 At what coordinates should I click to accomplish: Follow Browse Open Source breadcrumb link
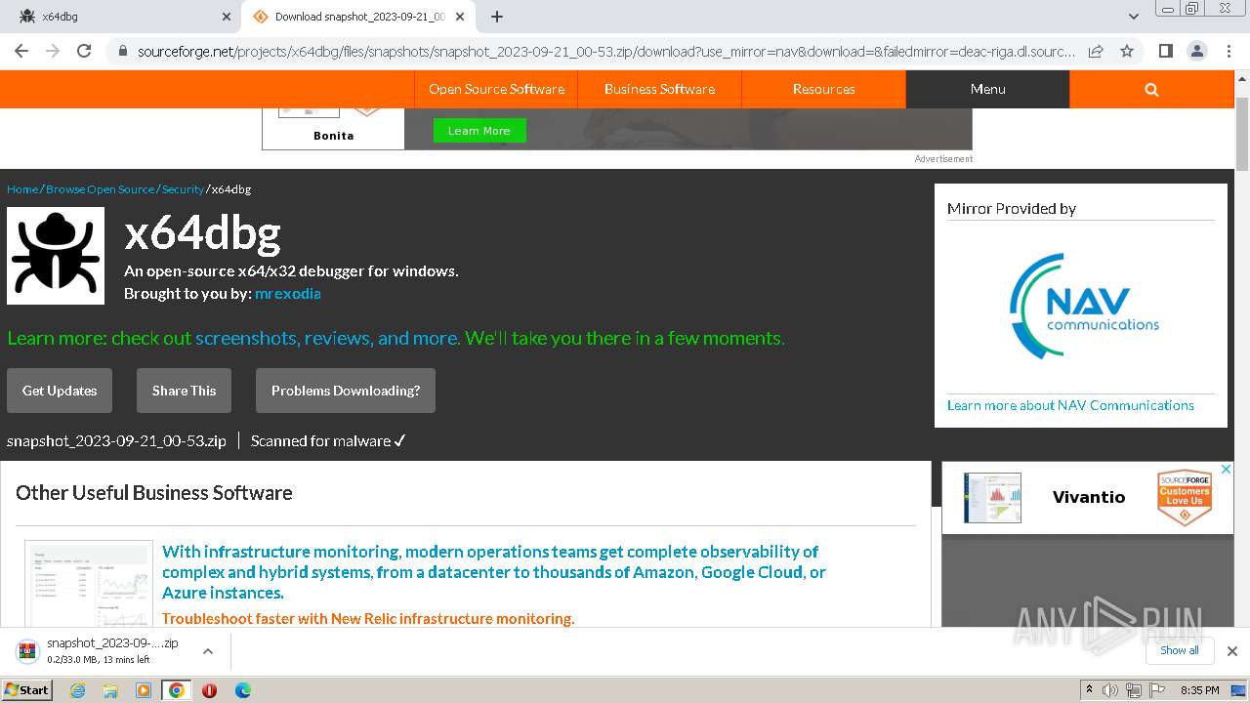pos(100,189)
